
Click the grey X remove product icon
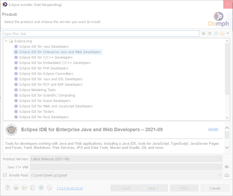click(x=210, y=33)
